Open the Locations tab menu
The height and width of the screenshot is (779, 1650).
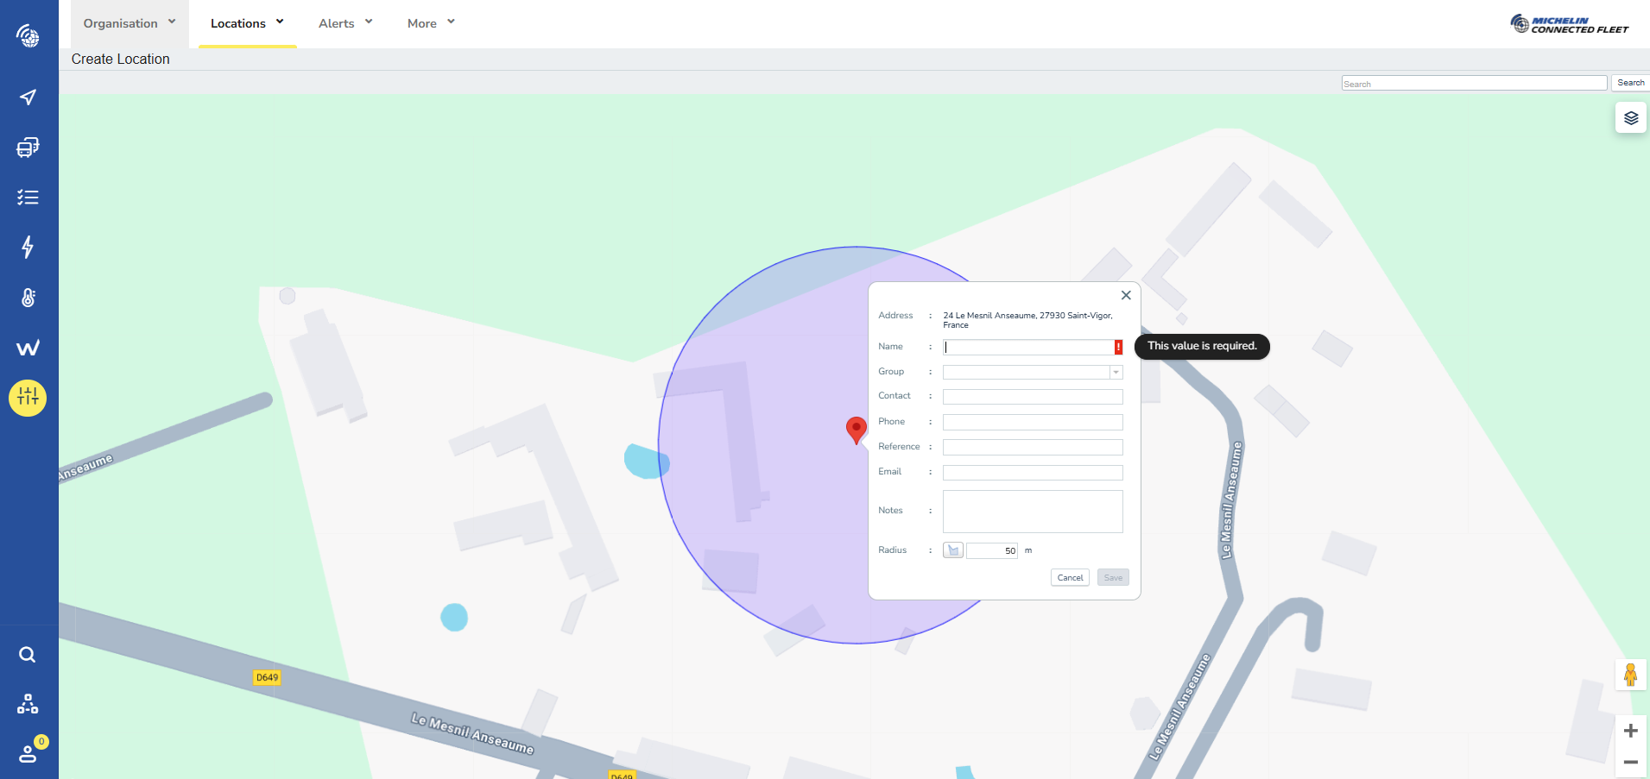[247, 23]
